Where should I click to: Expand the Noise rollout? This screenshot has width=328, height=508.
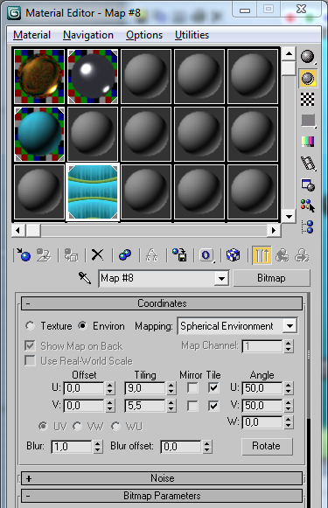[x=162, y=478]
